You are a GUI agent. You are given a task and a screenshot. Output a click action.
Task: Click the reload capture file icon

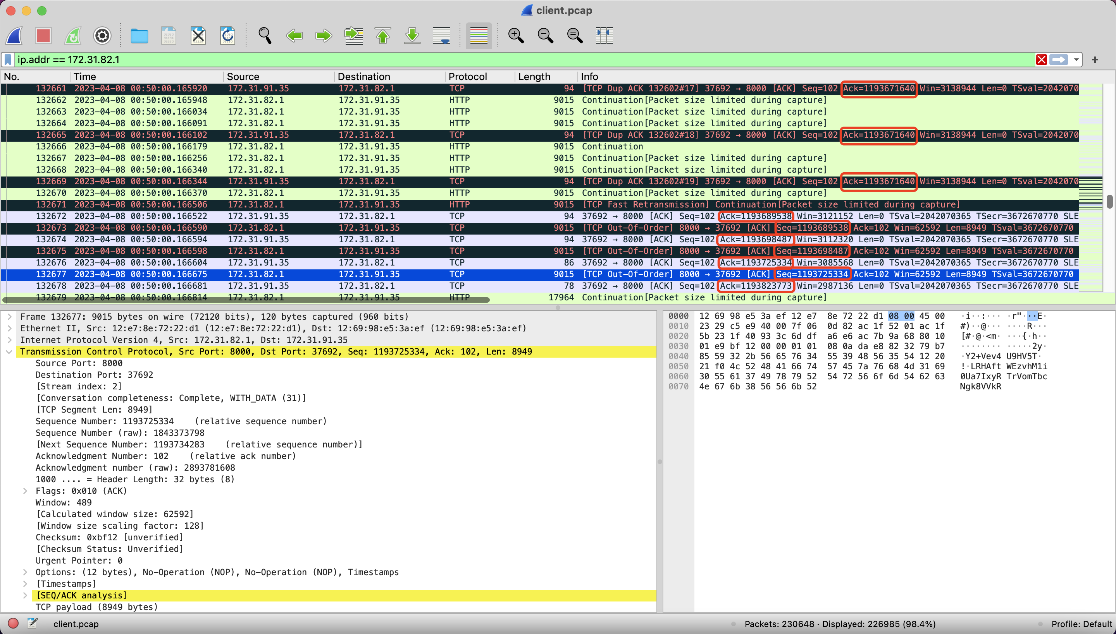click(x=227, y=35)
